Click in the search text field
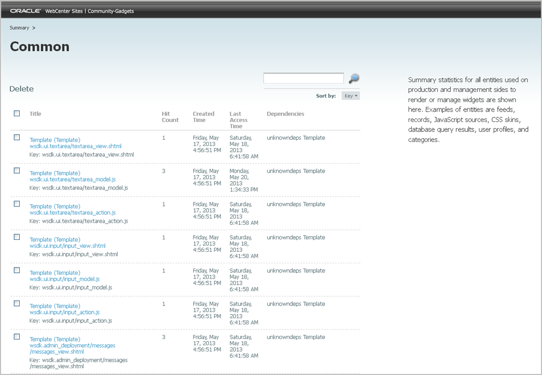Screen dimensions: 542x375 tap(303, 78)
